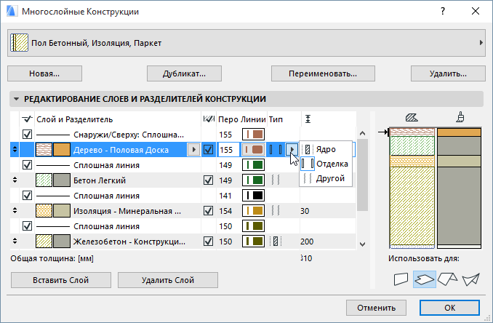Enable use for Walls icon
The image size is (493, 323).
(401, 279)
